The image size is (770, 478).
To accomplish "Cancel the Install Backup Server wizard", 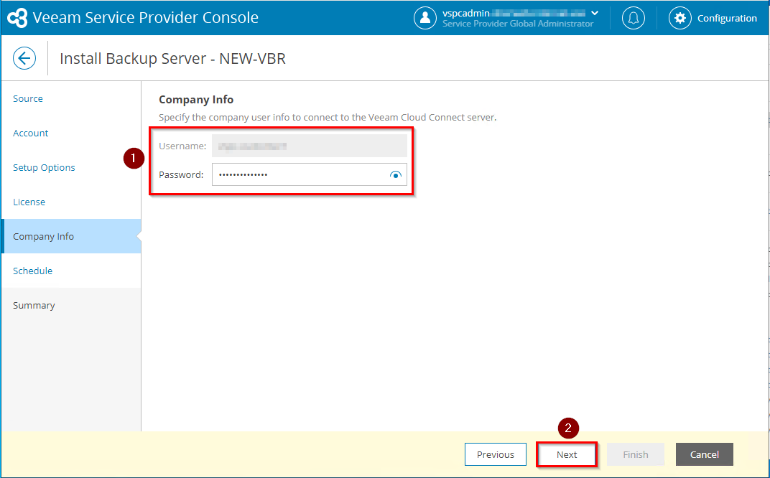I will [x=704, y=454].
